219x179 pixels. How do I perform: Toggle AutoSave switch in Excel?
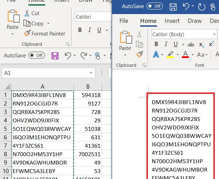click(36, 55)
